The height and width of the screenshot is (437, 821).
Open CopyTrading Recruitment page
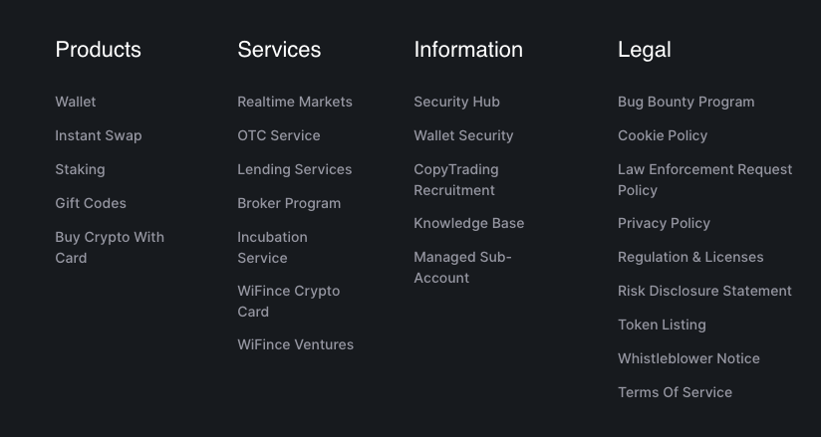456,169
